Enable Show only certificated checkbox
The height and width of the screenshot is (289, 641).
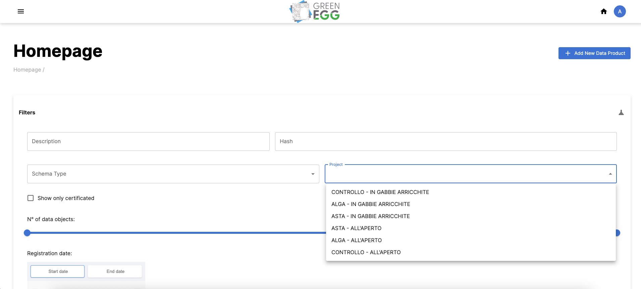pyautogui.click(x=31, y=198)
